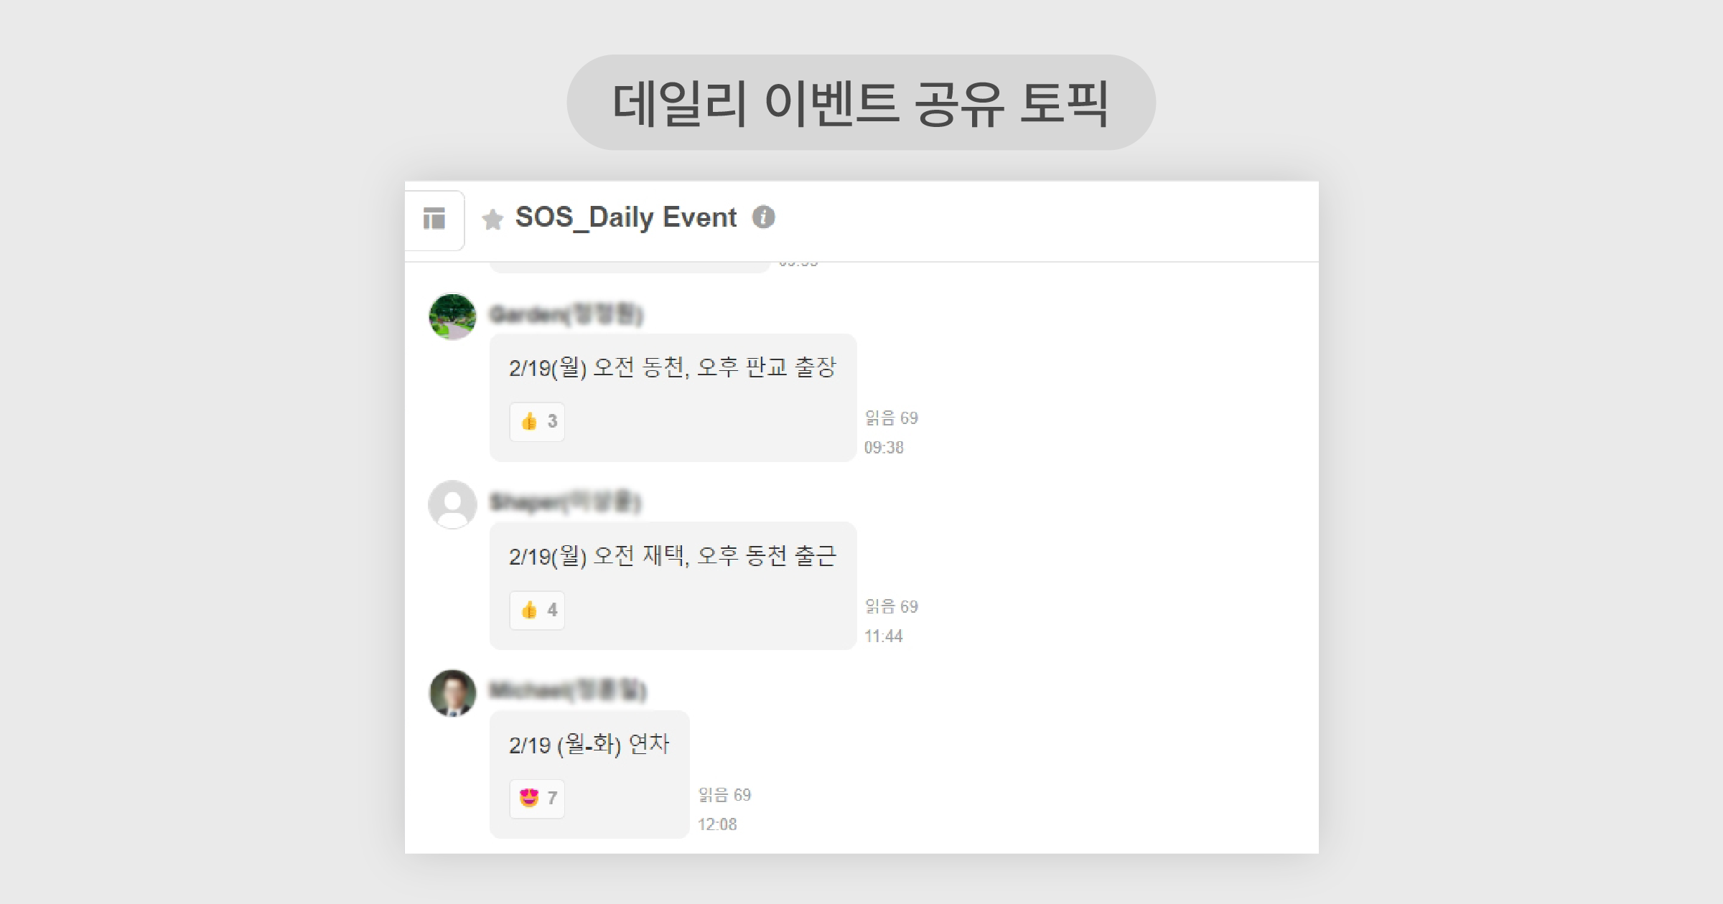Click the blurred Shaper sender name
The height and width of the screenshot is (904, 1723).
point(565,502)
